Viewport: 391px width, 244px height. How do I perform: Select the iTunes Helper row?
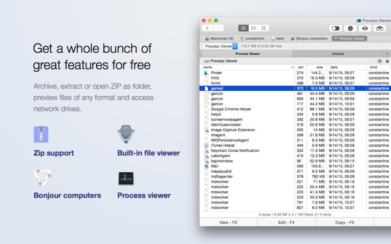295,145
